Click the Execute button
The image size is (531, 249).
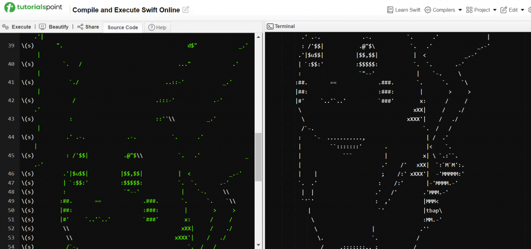coord(17,27)
